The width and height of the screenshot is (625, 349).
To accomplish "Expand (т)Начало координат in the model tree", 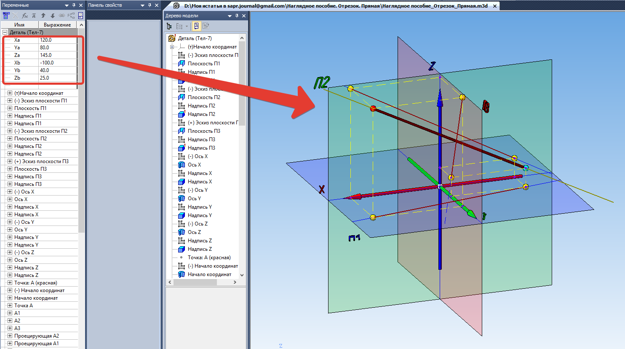I will click(172, 47).
